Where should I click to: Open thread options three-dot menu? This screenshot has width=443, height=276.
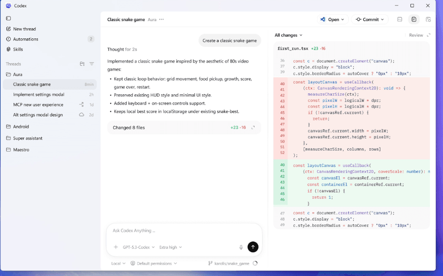(161, 19)
